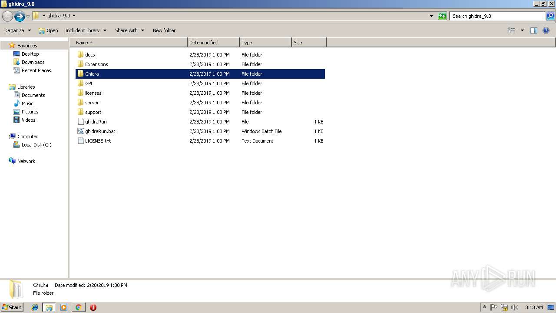The height and width of the screenshot is (313, 556).
Task: Sort files by Date modified column
Action: pyautogui.click(x=213, y=43)
